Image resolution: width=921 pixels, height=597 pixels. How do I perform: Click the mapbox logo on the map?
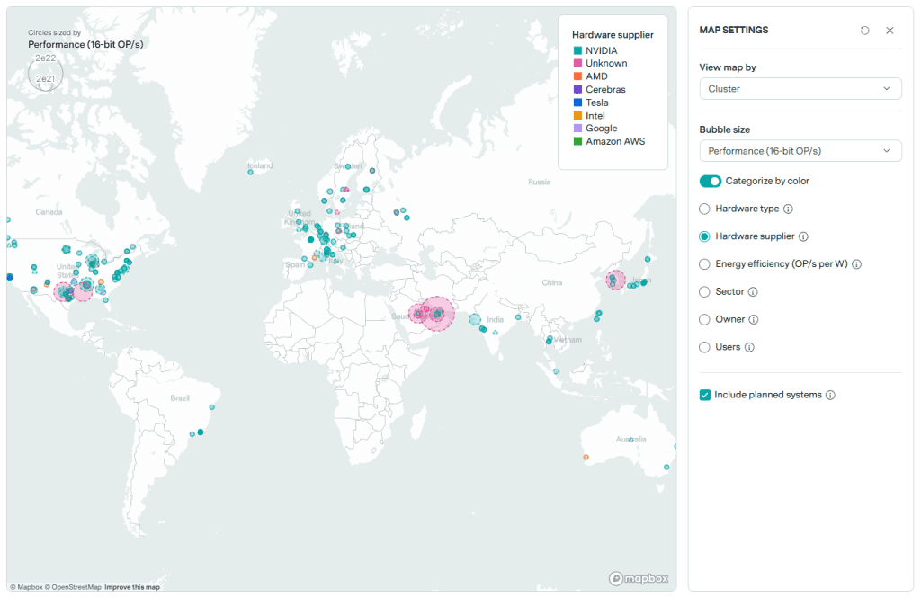point(639,578)
